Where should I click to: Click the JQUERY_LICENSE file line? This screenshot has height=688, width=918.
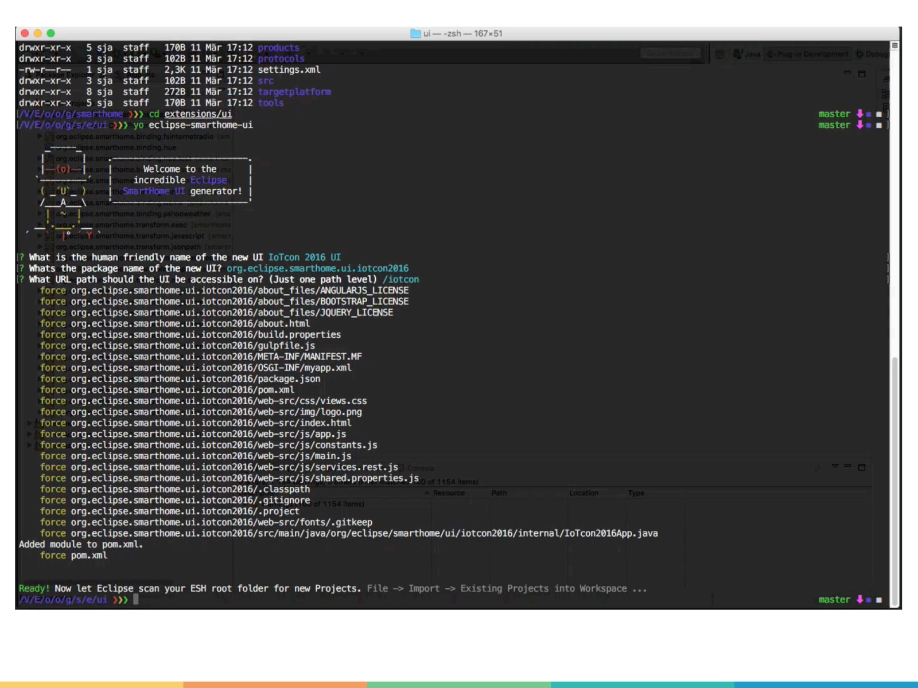pos(216,312)
